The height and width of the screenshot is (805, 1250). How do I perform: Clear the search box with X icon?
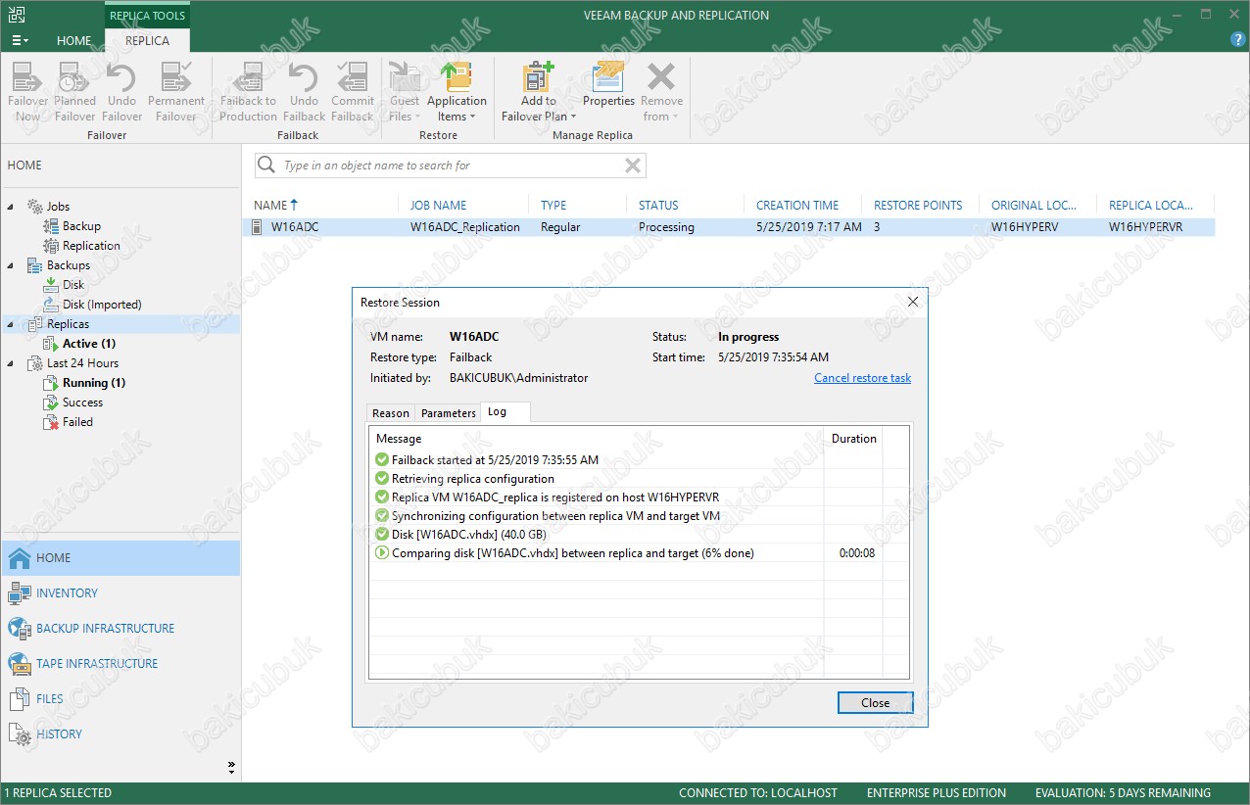point(633,166)
